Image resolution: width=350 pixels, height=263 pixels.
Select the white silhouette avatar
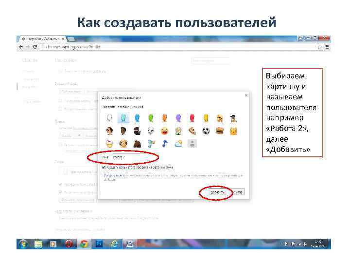[x=109, y=118]
